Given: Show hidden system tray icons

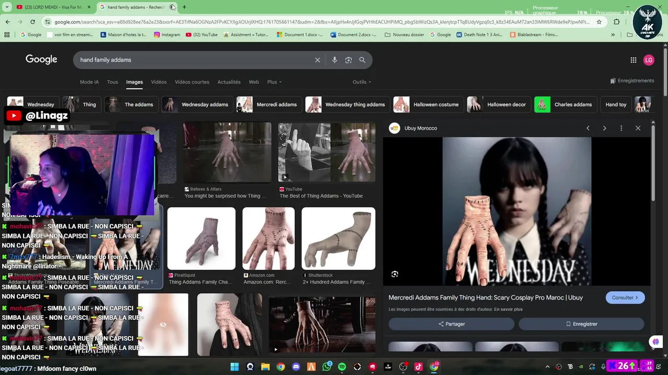Looking at the screenshot, I should (x=547, y=367).
